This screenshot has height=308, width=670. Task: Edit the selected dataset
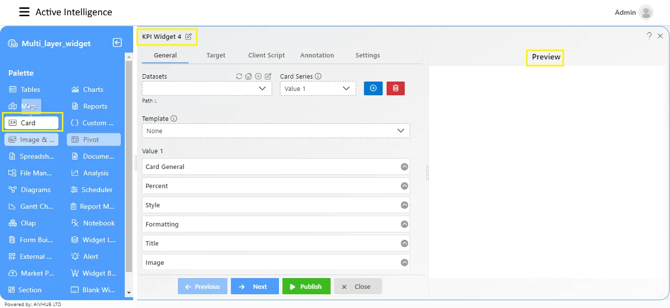[268, 76]
